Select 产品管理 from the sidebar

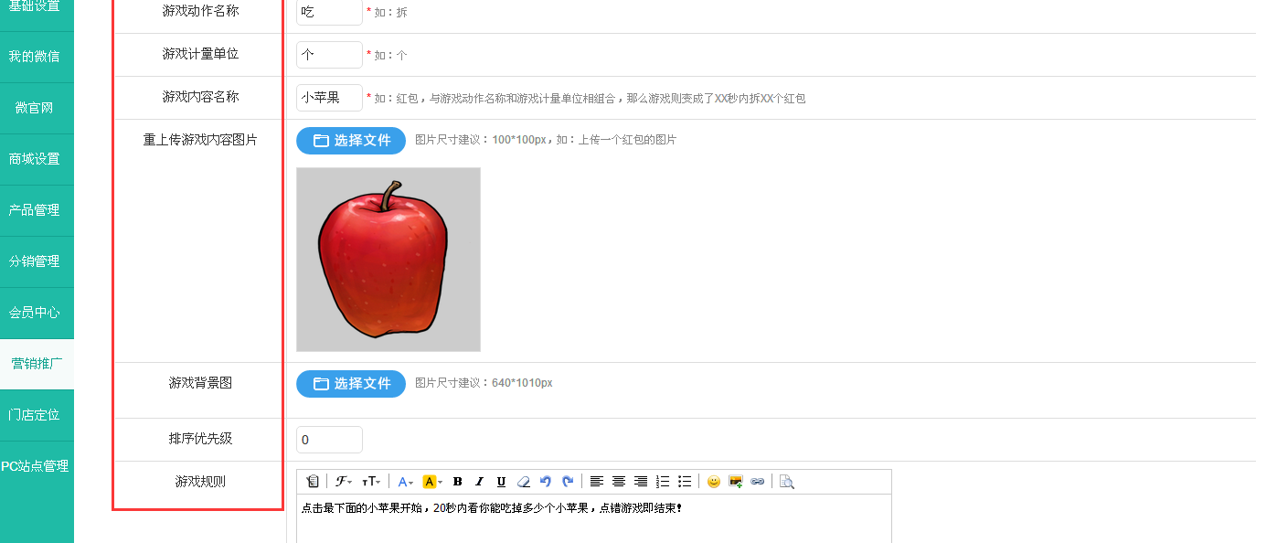click(37, 210)
